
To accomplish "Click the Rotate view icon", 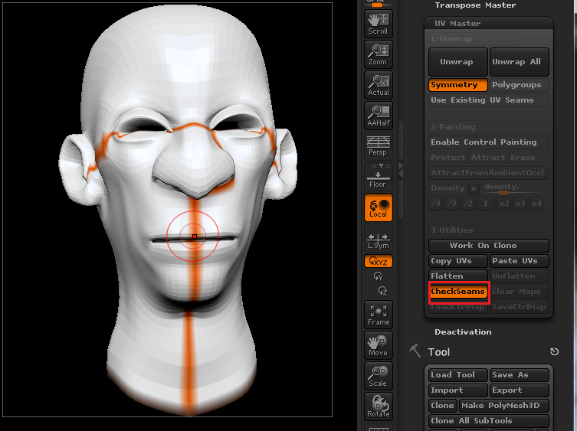I will pos(379,406).
